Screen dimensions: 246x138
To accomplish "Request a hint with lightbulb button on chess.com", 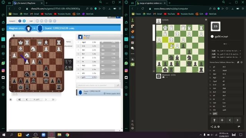I will [214, 120].
